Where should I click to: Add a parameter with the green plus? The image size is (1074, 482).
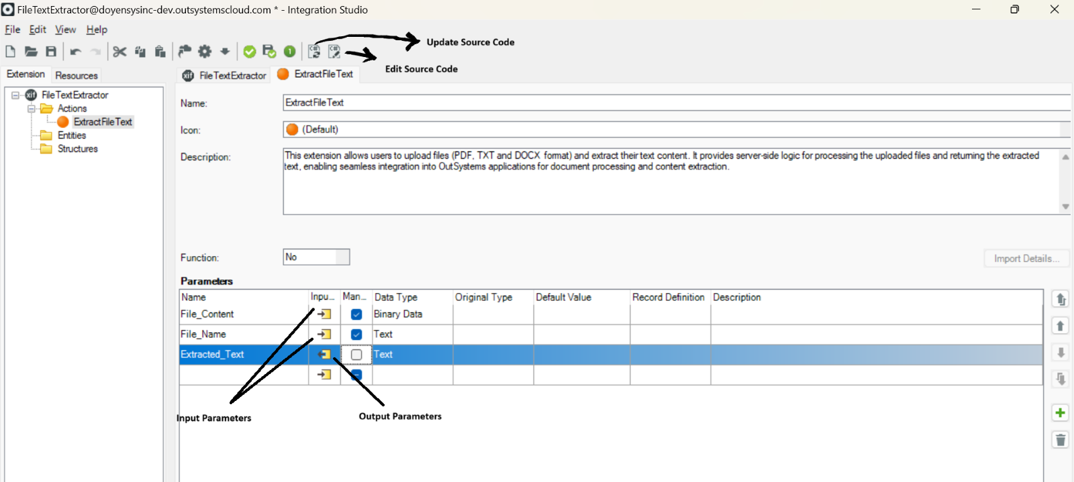[1060, 413]
